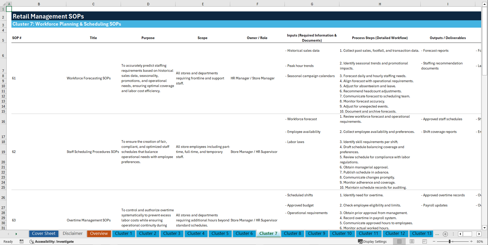Switch to Normal view in the status bar
Viewport: 488px width, 245px height.
[x=399, y=241]
